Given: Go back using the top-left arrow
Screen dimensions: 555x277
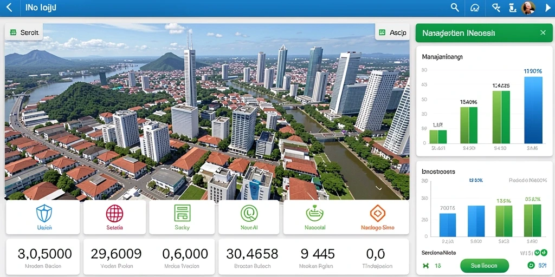Looking at the screenshot, I should (x=10, y=8).
